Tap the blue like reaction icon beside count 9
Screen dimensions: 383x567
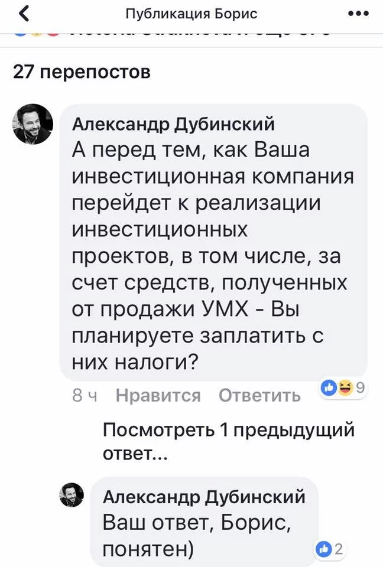pyautogui.click(x=329, y=387)
